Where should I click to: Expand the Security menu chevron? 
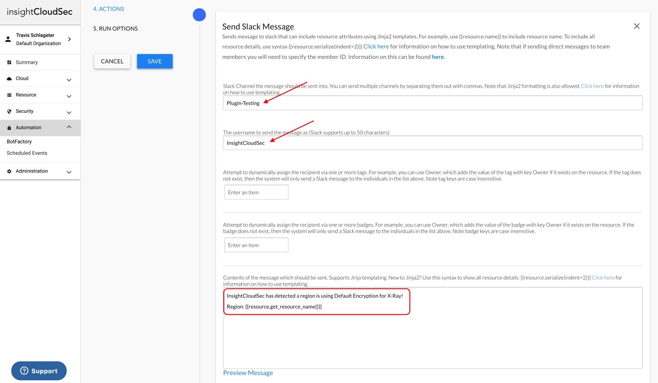pyautogui.click(x=69, y=112)
